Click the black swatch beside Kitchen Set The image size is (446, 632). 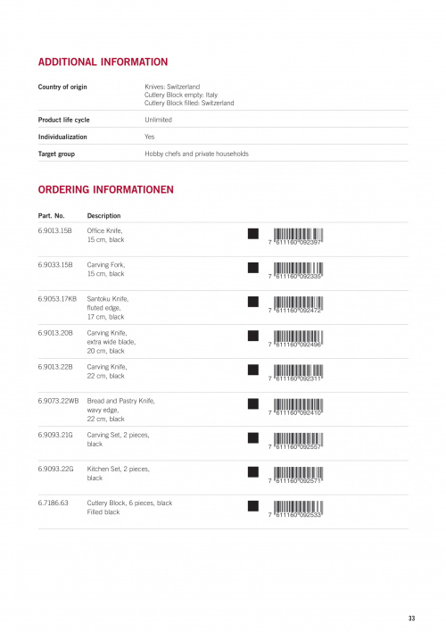pos(253,471)
